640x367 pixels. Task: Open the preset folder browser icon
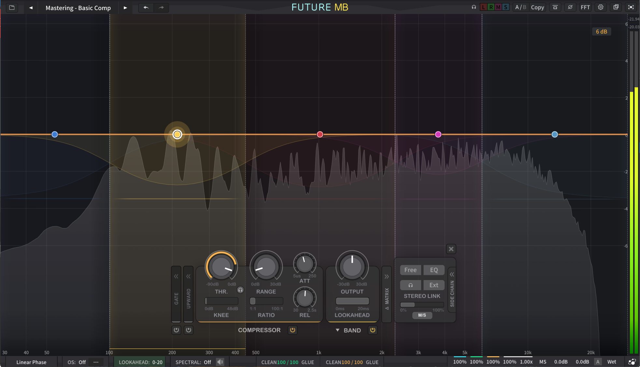tap(12, 7)
